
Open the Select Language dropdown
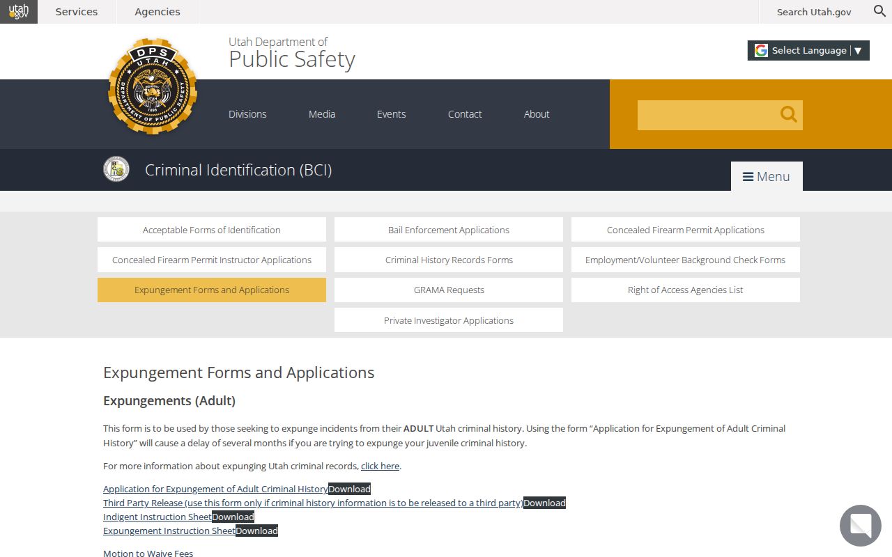point(808,50)
